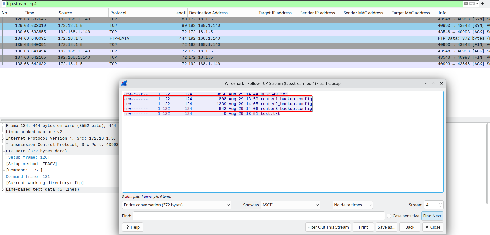Expand the Internet Protocol Version 4 node
The width and height of the screenshot is (490, 235).
pyautogui.click(x=3, y=138)
